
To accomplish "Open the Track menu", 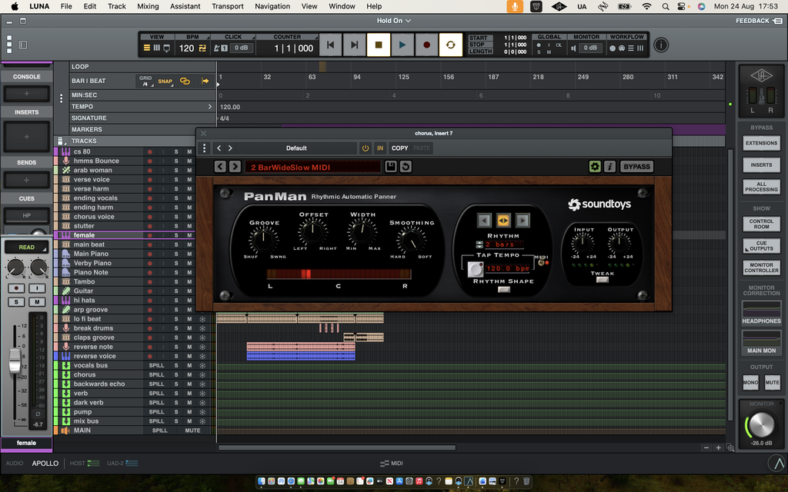I will click(x=117, y=6).
